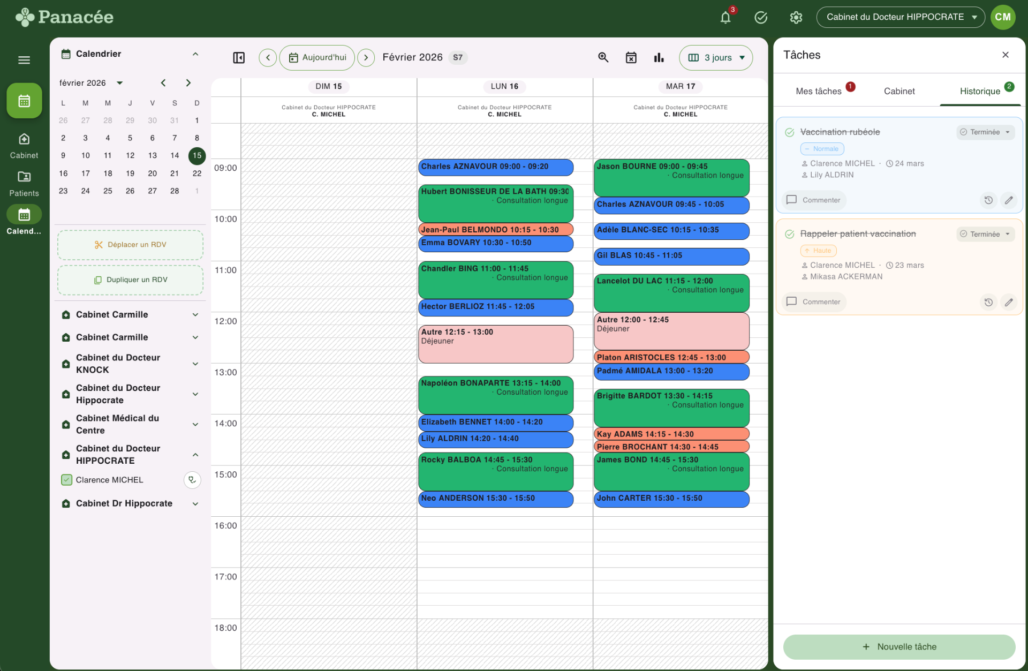View history of Vaccination rubéole task
Viewport: 1028px width, 671px height.
988,200
